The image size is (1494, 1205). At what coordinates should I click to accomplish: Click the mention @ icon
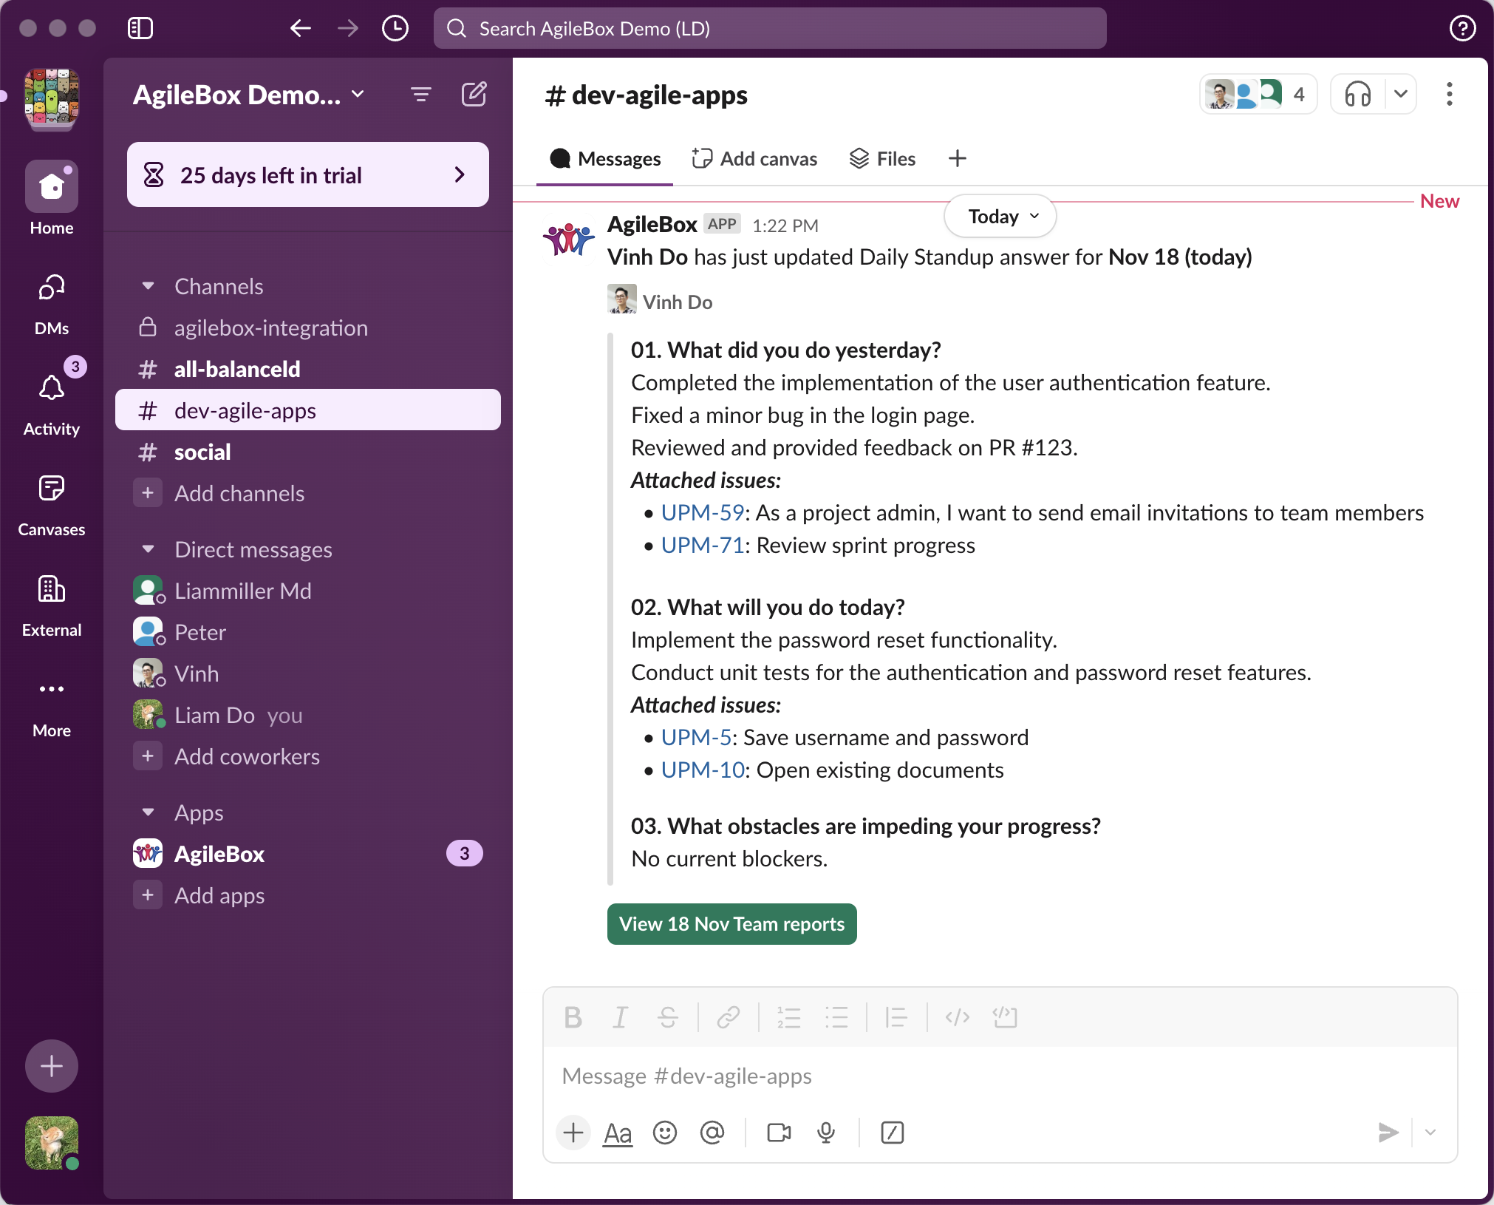712,1133
